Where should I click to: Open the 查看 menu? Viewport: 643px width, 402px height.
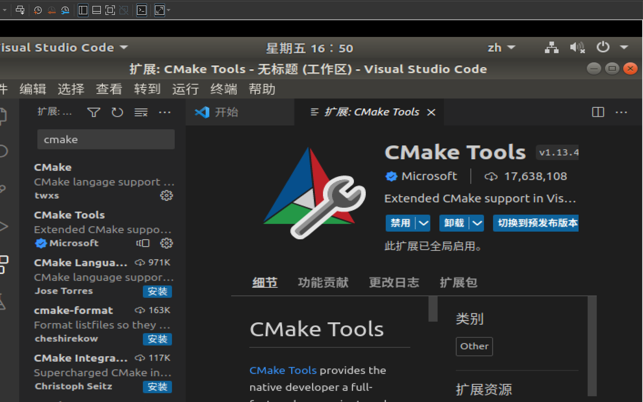point(109,89)
